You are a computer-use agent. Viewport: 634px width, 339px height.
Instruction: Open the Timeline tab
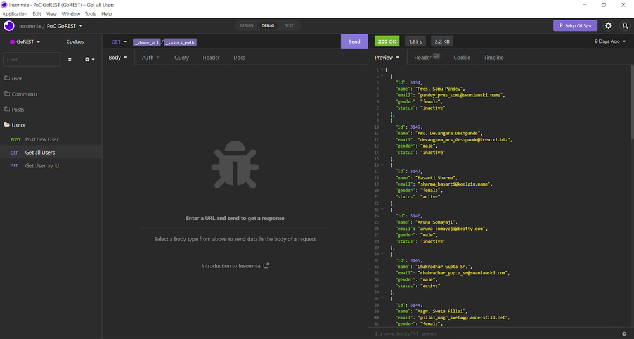(x=494, y=58)
